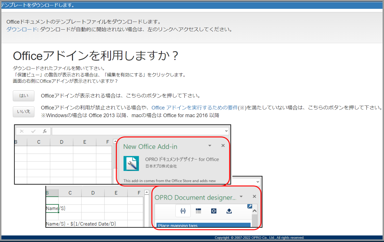Screen dimensions: 384x242
Task: Click the upload icon in OPRO panel
Action: 229,211
